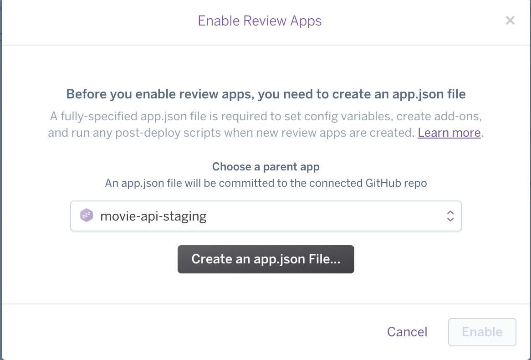This screenshot has width=531, height=360.
Task: Cancel enabling review apps
Action: [x=407, y=332]
